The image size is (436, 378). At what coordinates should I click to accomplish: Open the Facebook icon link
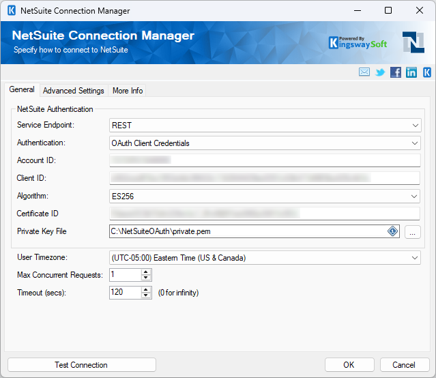click(396, 72)
